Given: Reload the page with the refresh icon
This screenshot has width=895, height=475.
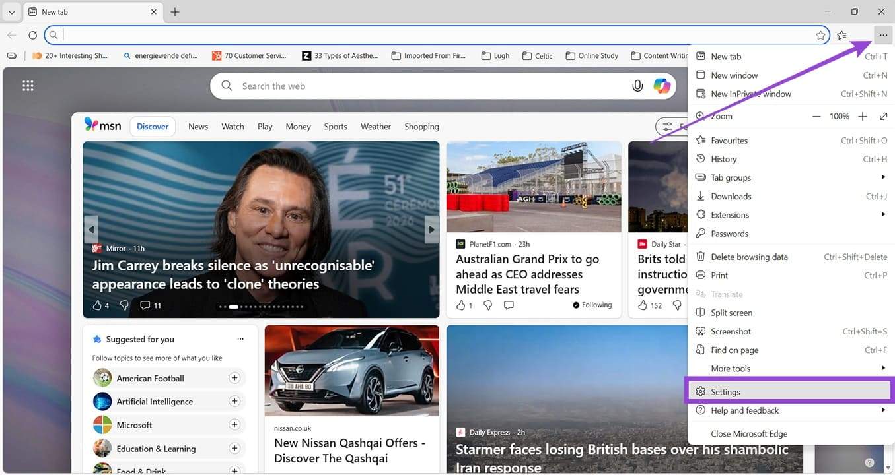Looking at the screenshot, I should [33, 35].
